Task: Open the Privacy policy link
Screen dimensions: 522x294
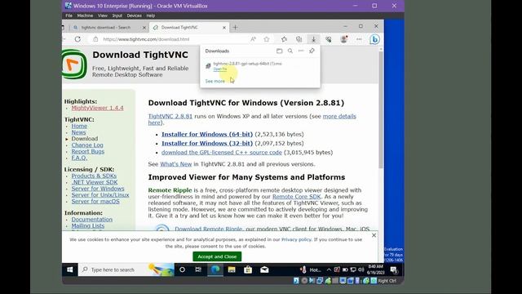Action: pyautogui.click(x=296, y=239)
